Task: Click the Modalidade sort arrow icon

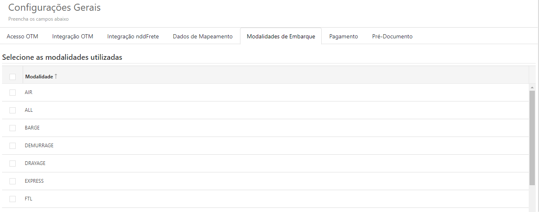Action: pyautogui.click(x=56, y=76)
